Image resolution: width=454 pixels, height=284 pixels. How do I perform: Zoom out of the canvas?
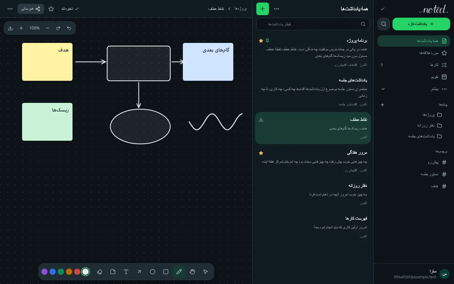pyautogui.click(x=48, y=28)
